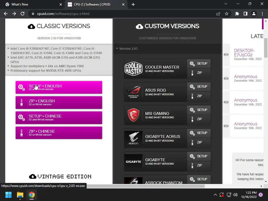Download ZIP English classic version
Screen dimensions: 268x201
(59, 103)
